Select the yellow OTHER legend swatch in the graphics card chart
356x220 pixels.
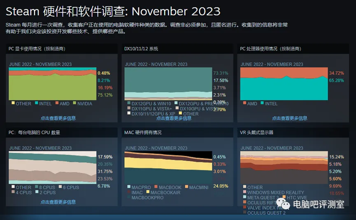coord(13,103)
